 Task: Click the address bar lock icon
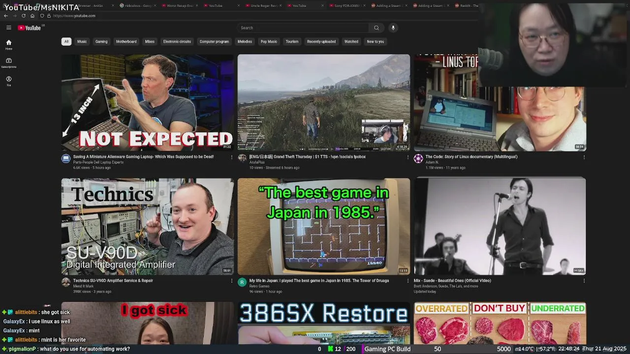[49, 16]
